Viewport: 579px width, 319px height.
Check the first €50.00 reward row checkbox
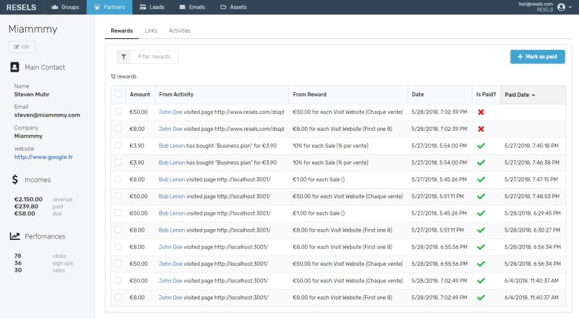(119, 112)
